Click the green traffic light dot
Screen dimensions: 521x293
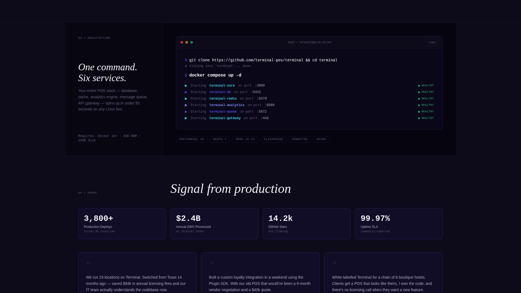[x=192, y=42]
